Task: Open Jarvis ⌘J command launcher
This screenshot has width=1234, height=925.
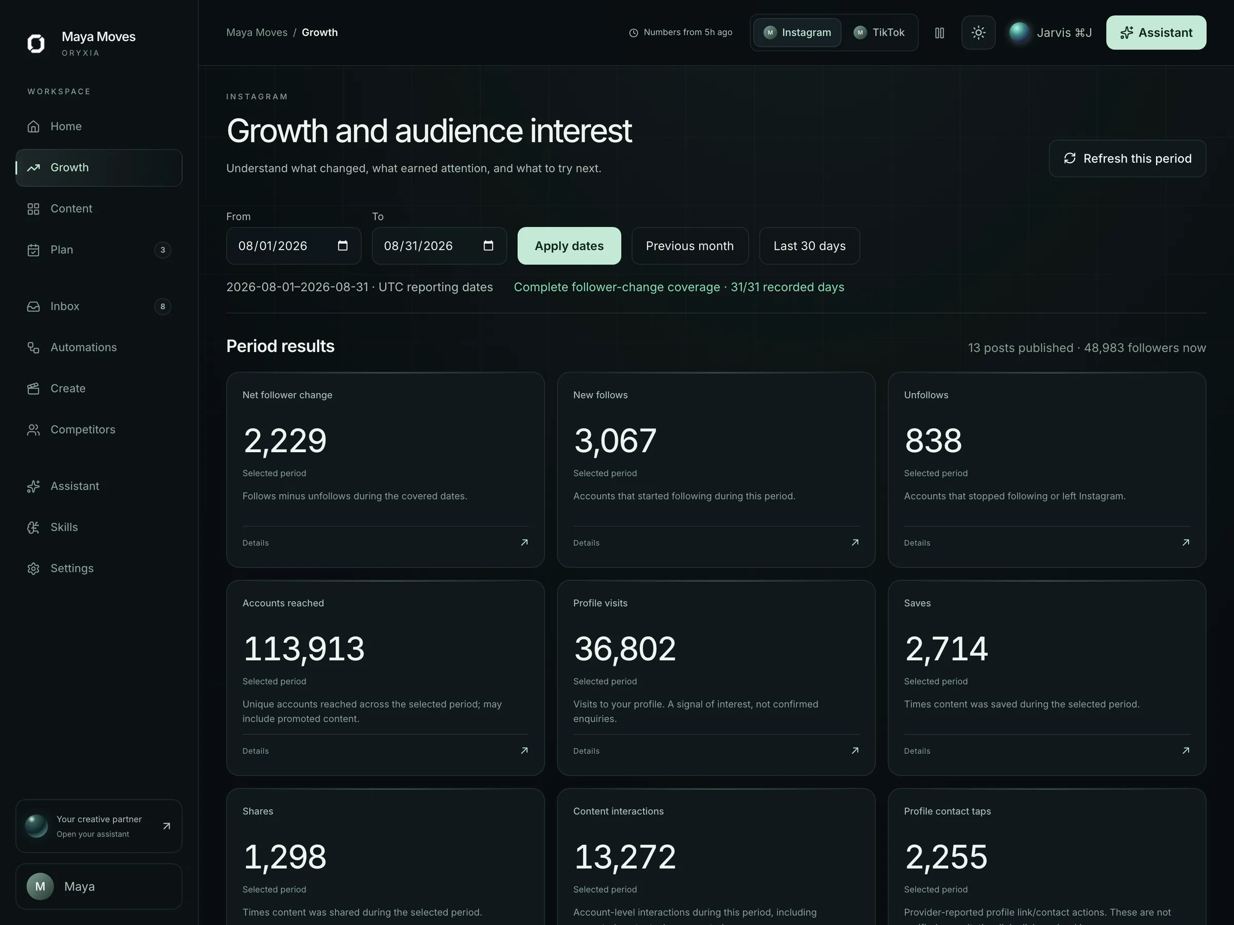Action: tap(1050, 32)
